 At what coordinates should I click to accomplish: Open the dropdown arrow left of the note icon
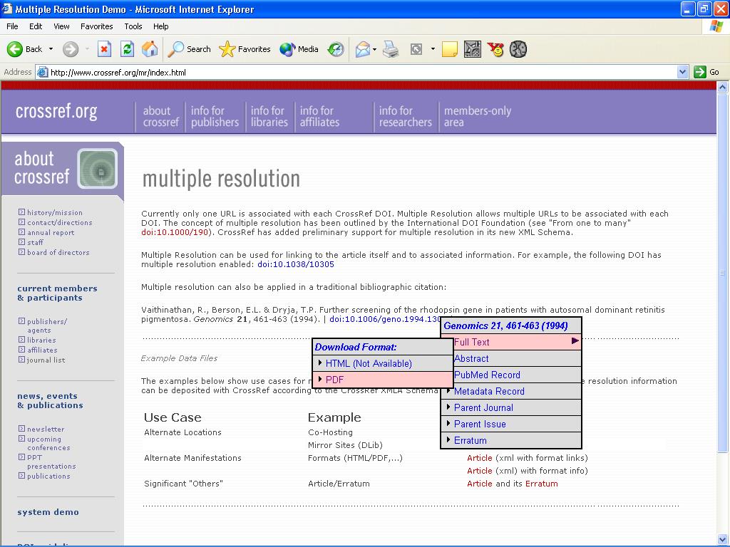click(x=433, y=49)
